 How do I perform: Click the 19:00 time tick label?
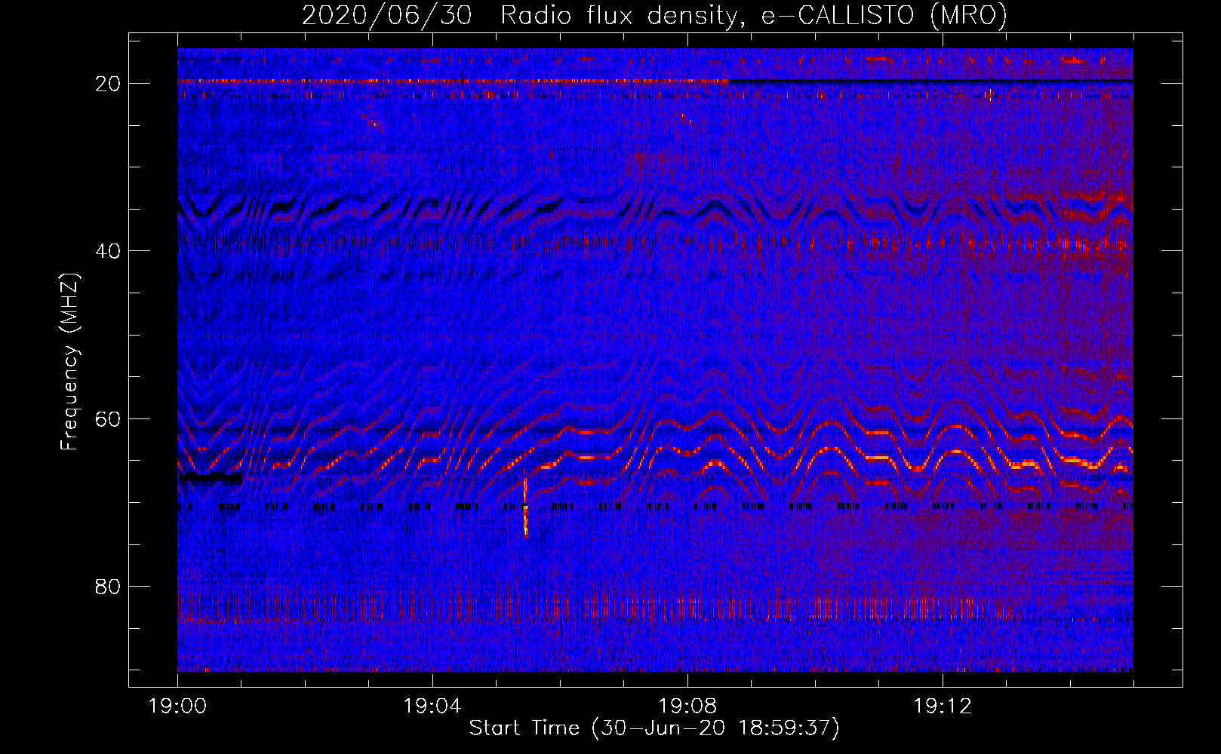177,706
